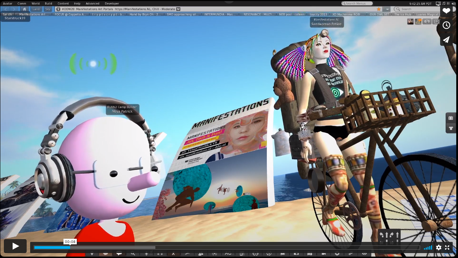Open 'The Ice Hub' favorite
The height and width of the screenshot is (258, 458).
point(403,14)
